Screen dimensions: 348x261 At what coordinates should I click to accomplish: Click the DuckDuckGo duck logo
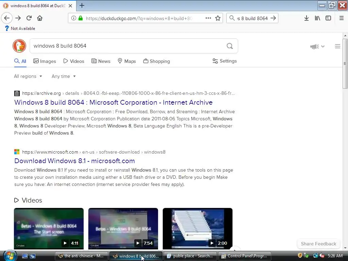click(19, 46)
